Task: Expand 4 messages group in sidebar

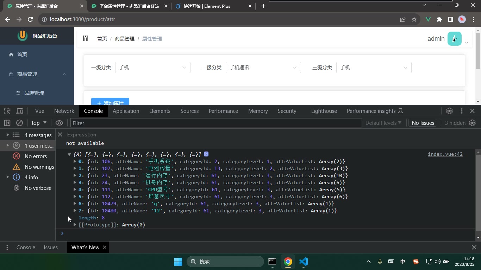Action: (x=8, y=135)
